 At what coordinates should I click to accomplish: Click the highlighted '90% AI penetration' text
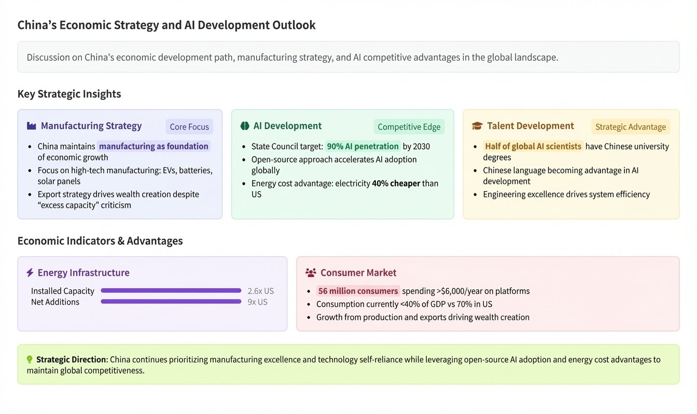(363, 146)
